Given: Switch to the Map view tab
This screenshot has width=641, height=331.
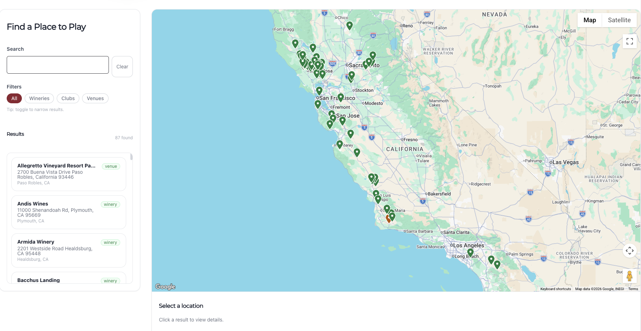Looking at the screenshot, I should (590, 20).
